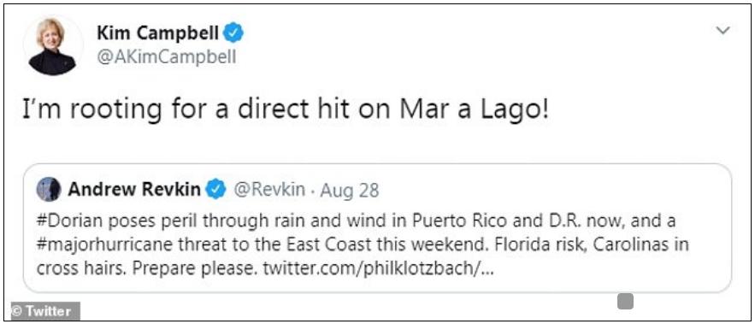755x324 pixels.
Task: Visit the @AKimCampbell handle
Action: (167, 57)
